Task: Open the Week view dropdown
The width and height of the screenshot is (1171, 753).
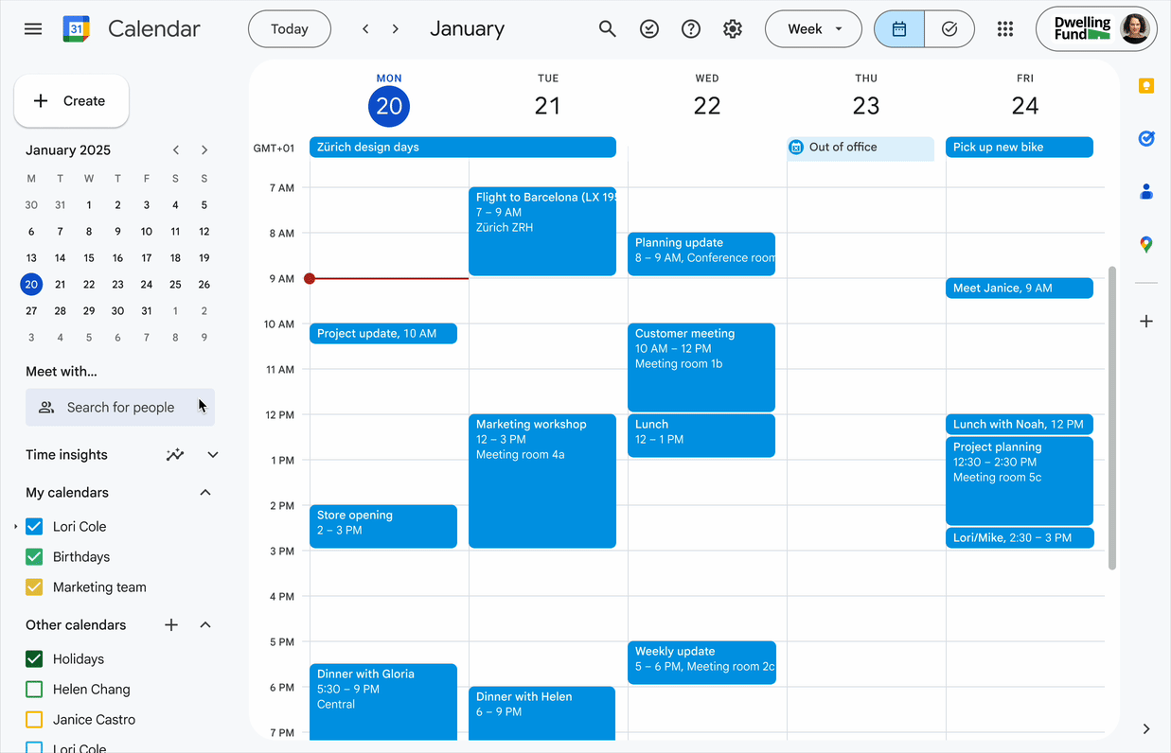Action: tap(812, 28)
